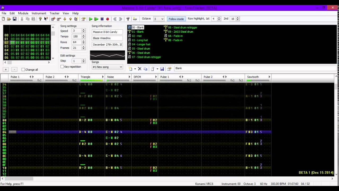Move frame down with down arrow icon

[65, 19]
